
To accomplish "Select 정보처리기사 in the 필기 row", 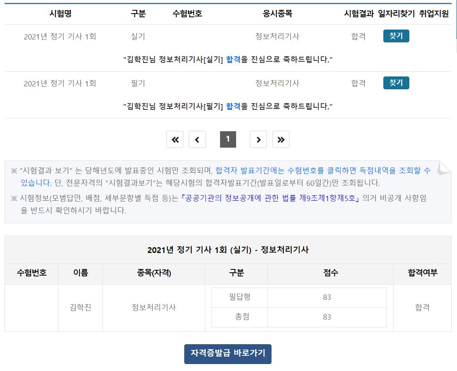I will pos(277,83).
